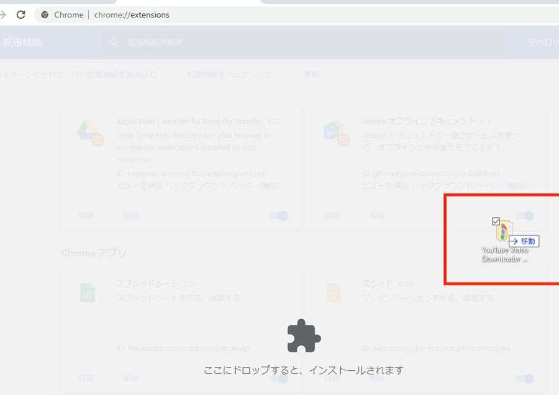
Task: Toggle the Google オフライン ドキュメント extension switch
Action: [525, 216]
